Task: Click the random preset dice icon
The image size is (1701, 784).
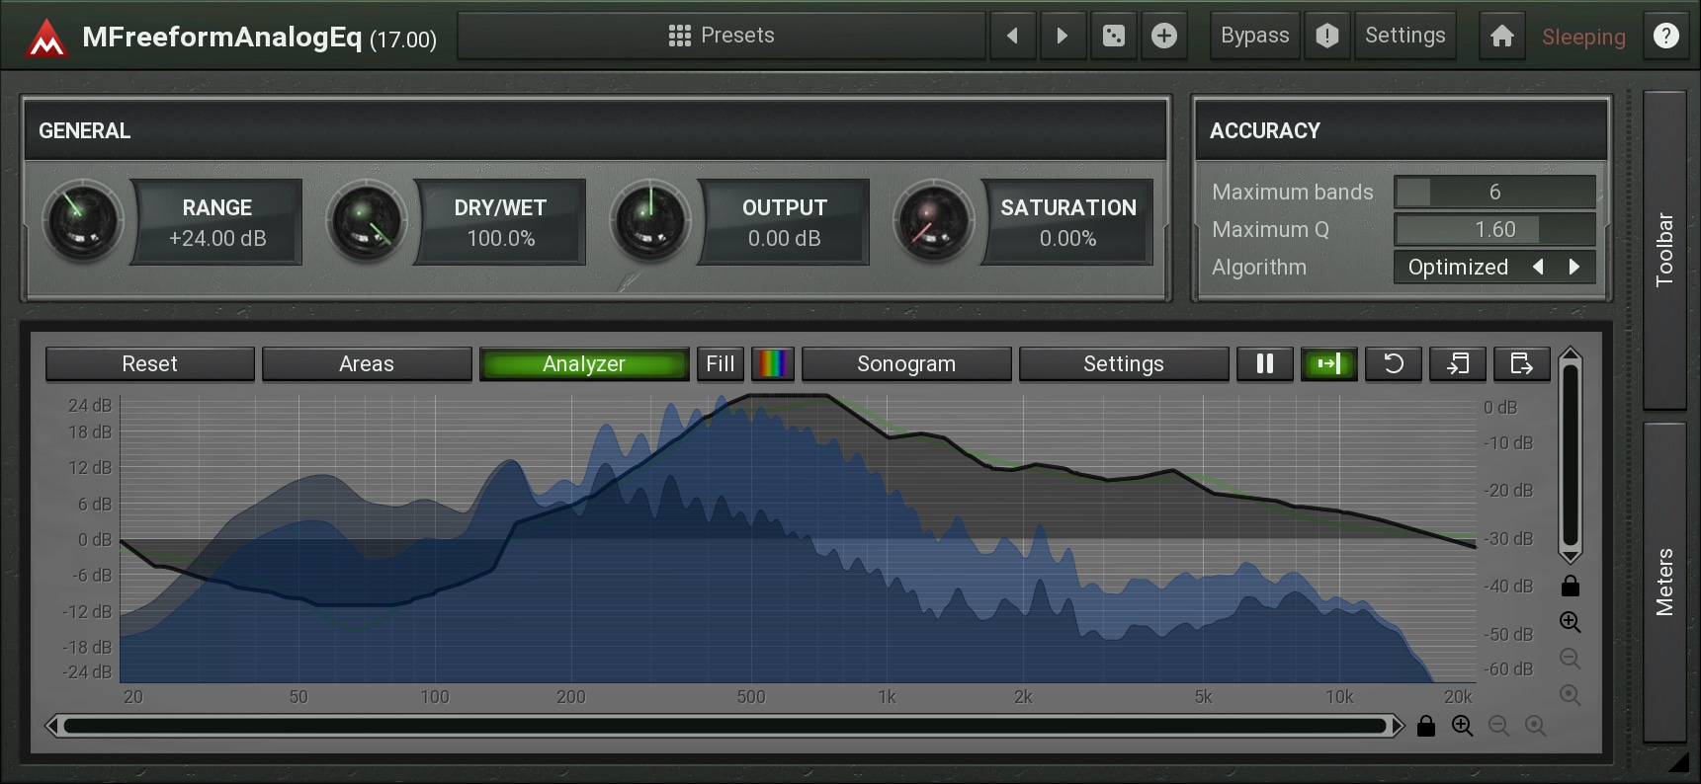Action: [x=1113, y=37]
